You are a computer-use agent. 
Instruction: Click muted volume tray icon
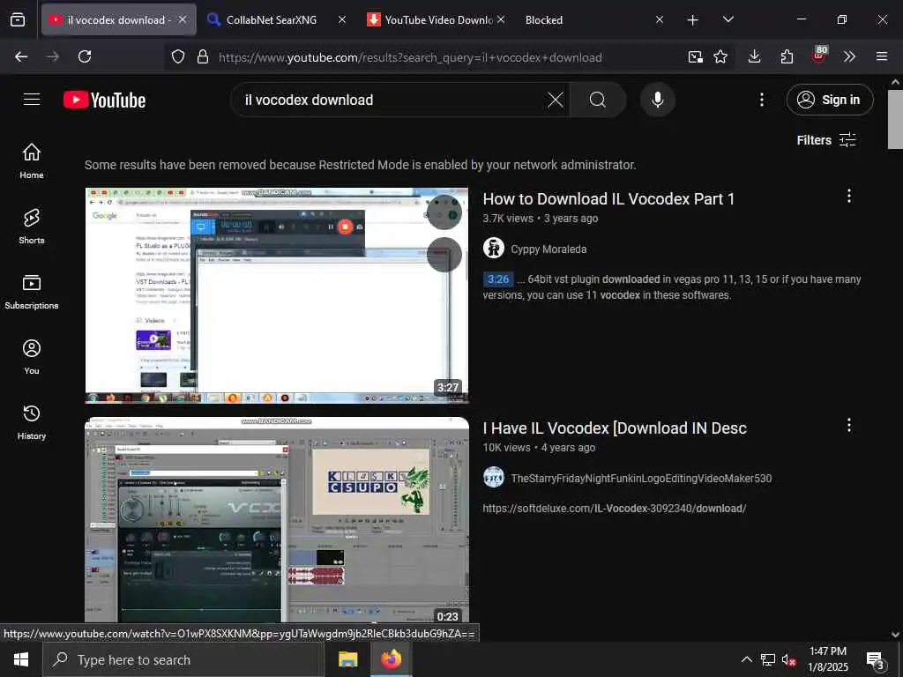point(789,659)
